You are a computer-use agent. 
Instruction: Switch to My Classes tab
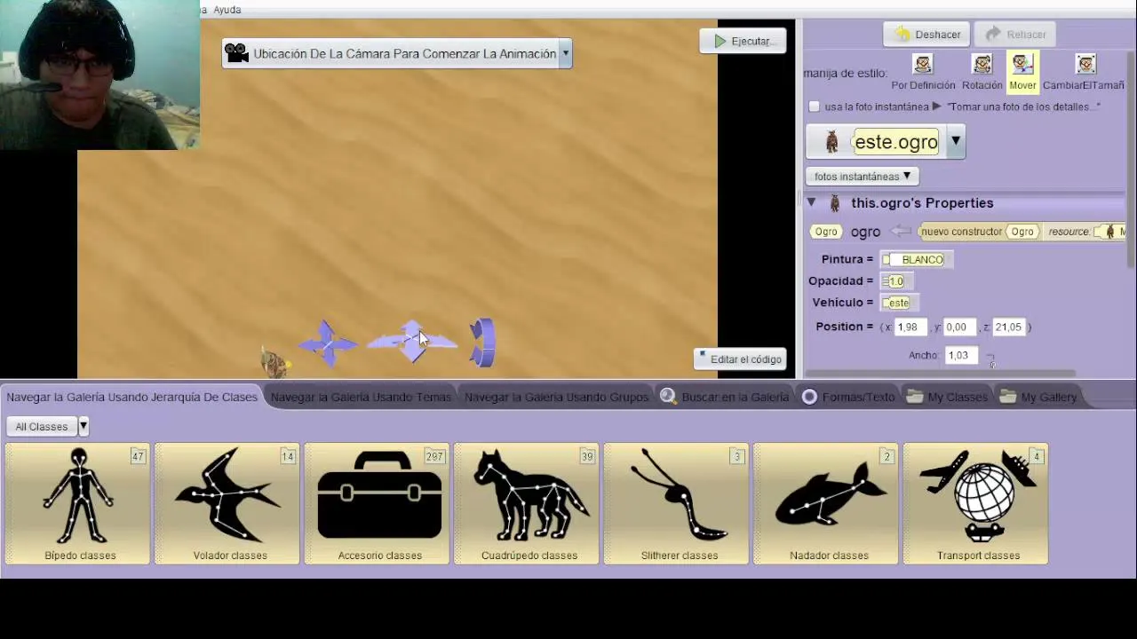click(x=948, y=397)
